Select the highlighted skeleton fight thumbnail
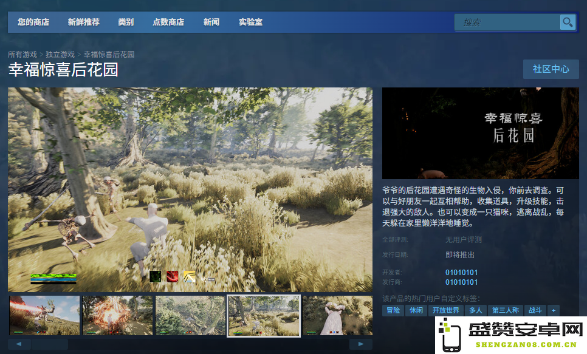 point(264,316)
